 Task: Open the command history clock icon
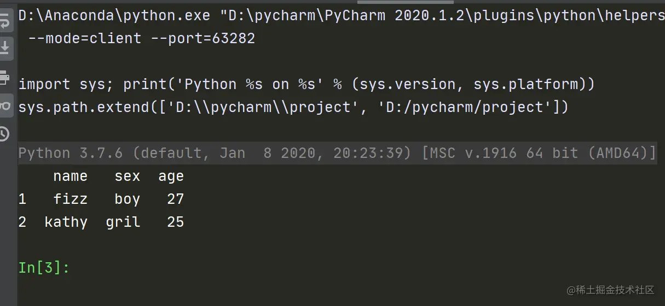[x=5, y=133]
